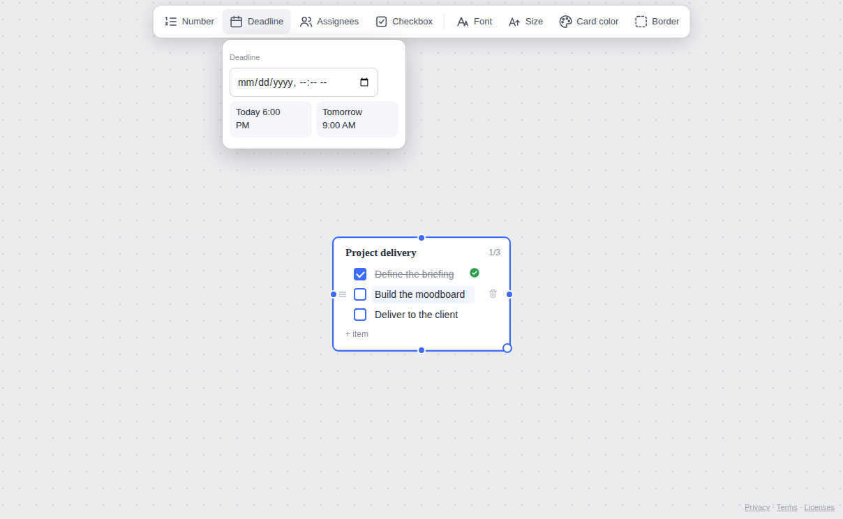This screenshot has height=519, width=843.
Task: Add a new item with + item
Action: [x=357, y=334]
